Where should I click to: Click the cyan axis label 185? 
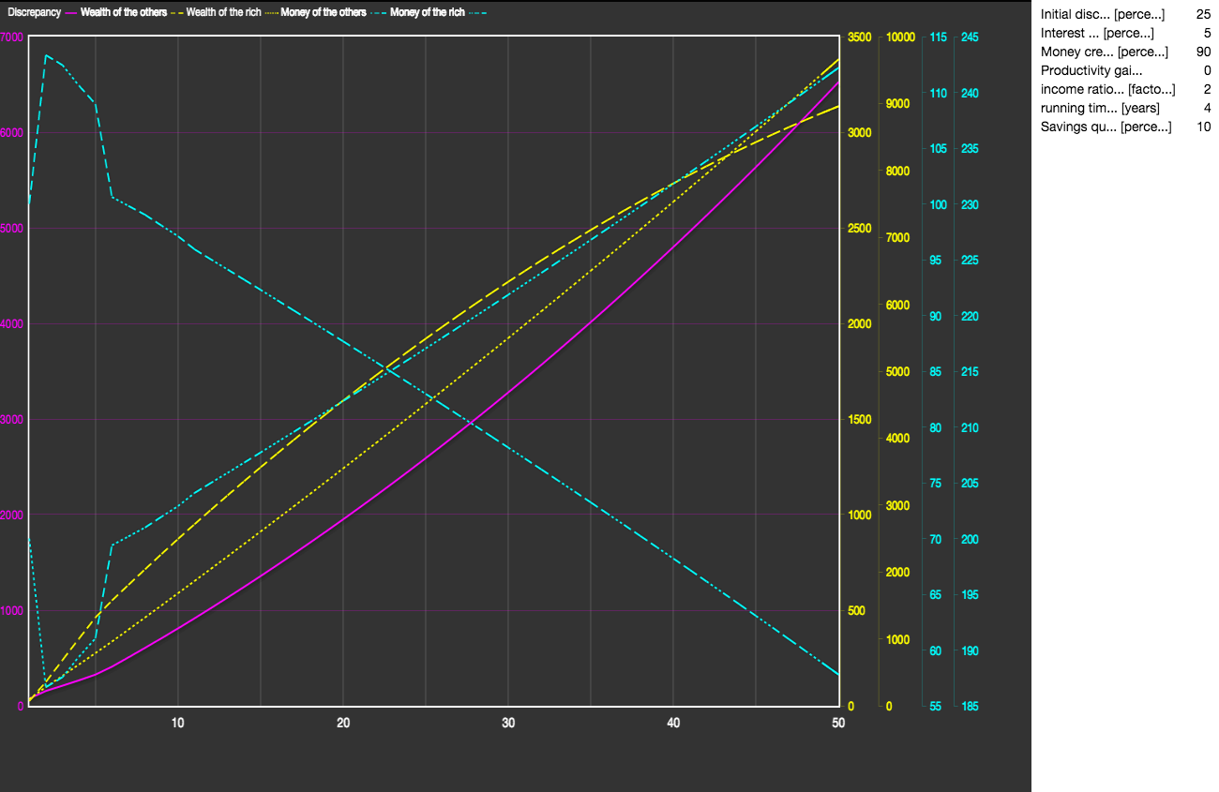pyautogui.click(x=970, y=706)
